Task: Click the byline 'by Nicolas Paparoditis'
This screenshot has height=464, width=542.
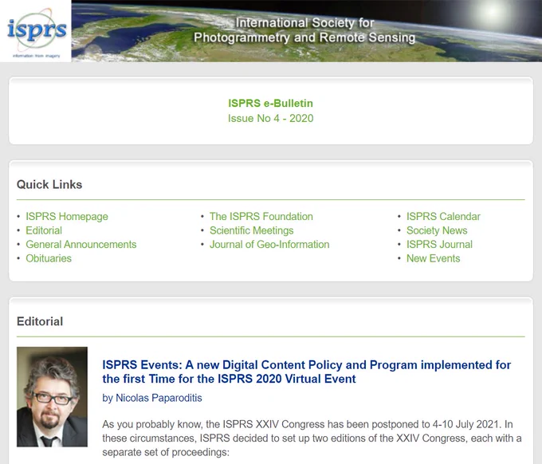Action: (152, 398)
